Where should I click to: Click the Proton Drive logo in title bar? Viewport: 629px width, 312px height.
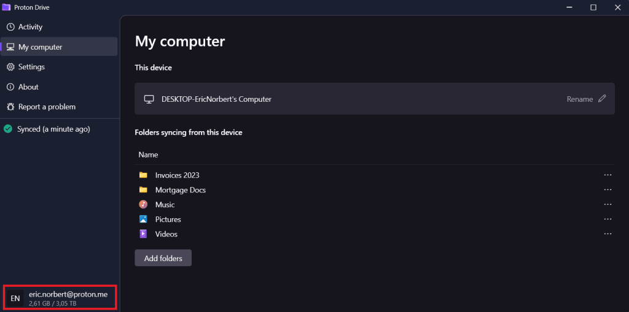click(x=6, y=7)
